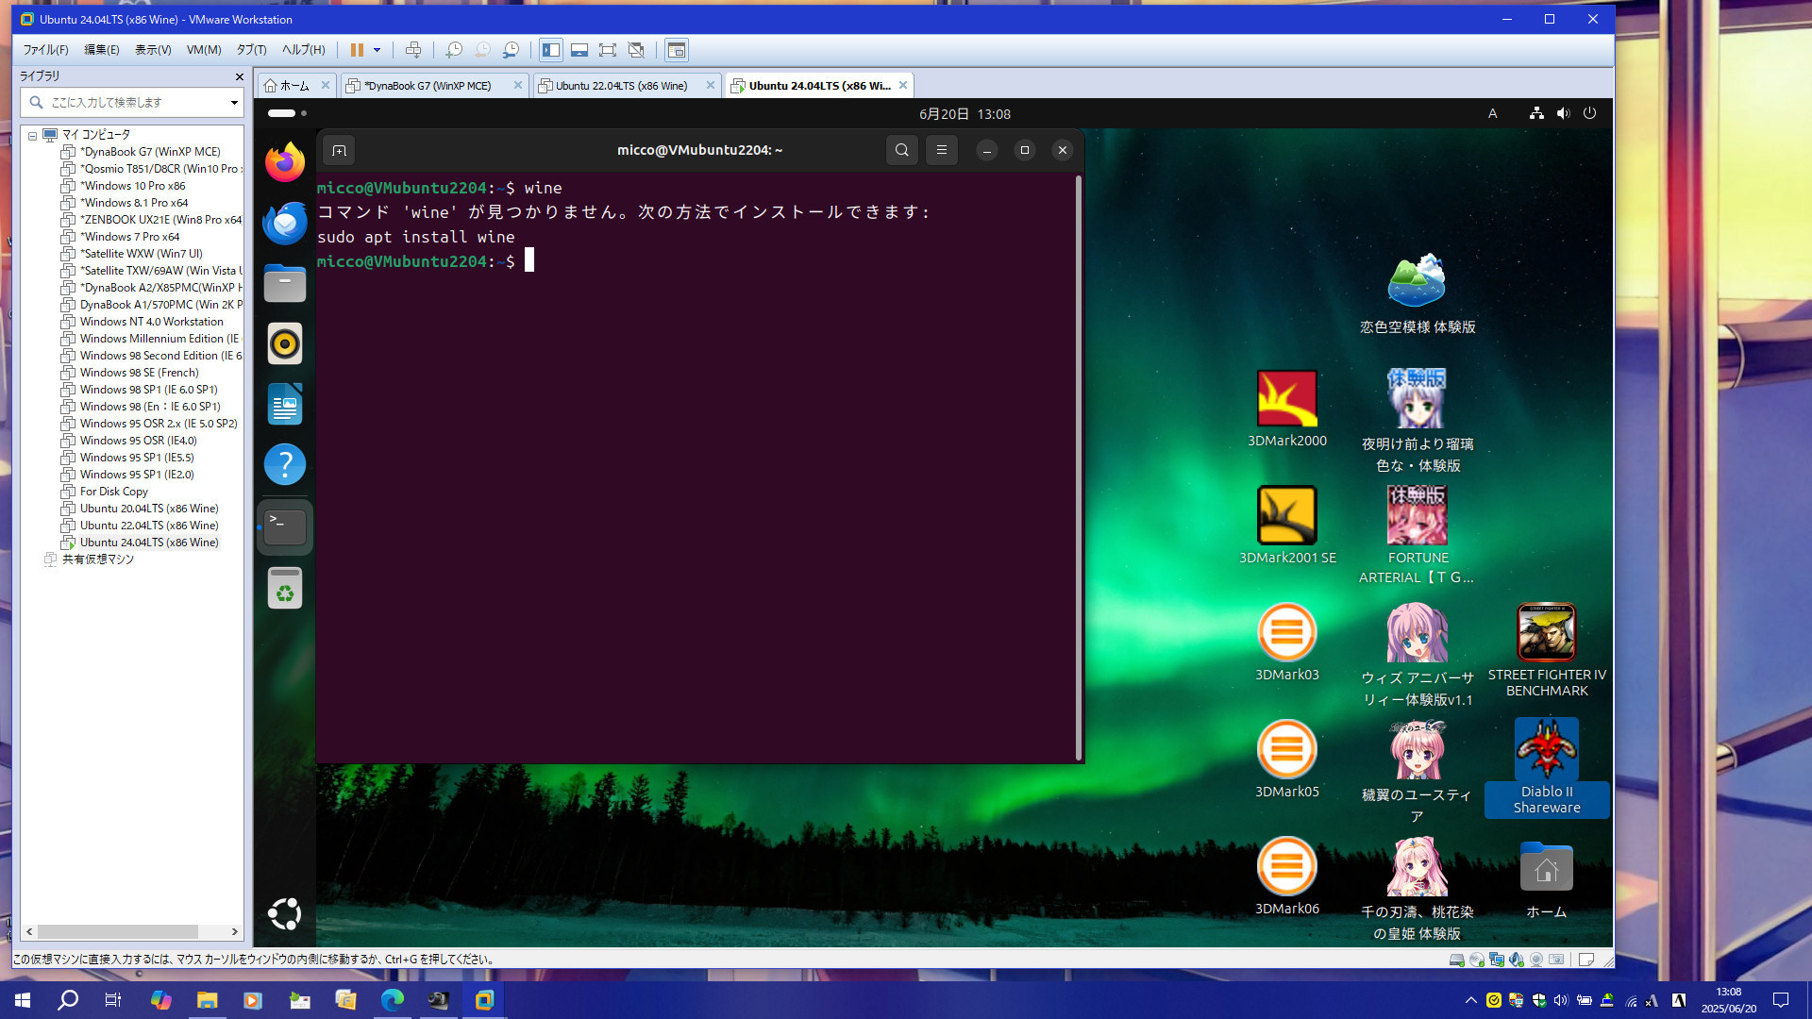The width and height of the screenshot is (1812, 1019).
Task: Close the Ubuntu 22.04LTS tab
Action: pyautogui.click(x=711, y=86)
